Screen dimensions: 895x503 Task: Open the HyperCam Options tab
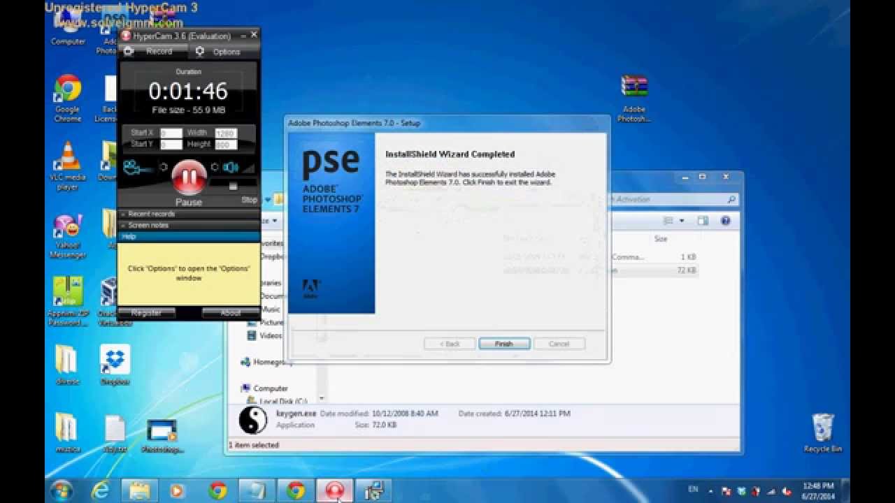(224, 52)
